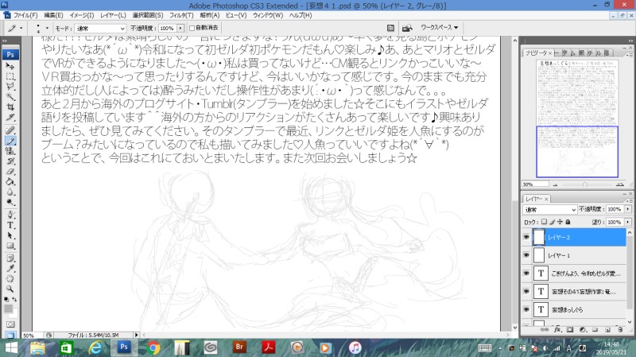Select layer レイヤー 1
Screen dimensions: 636x357
579,255
